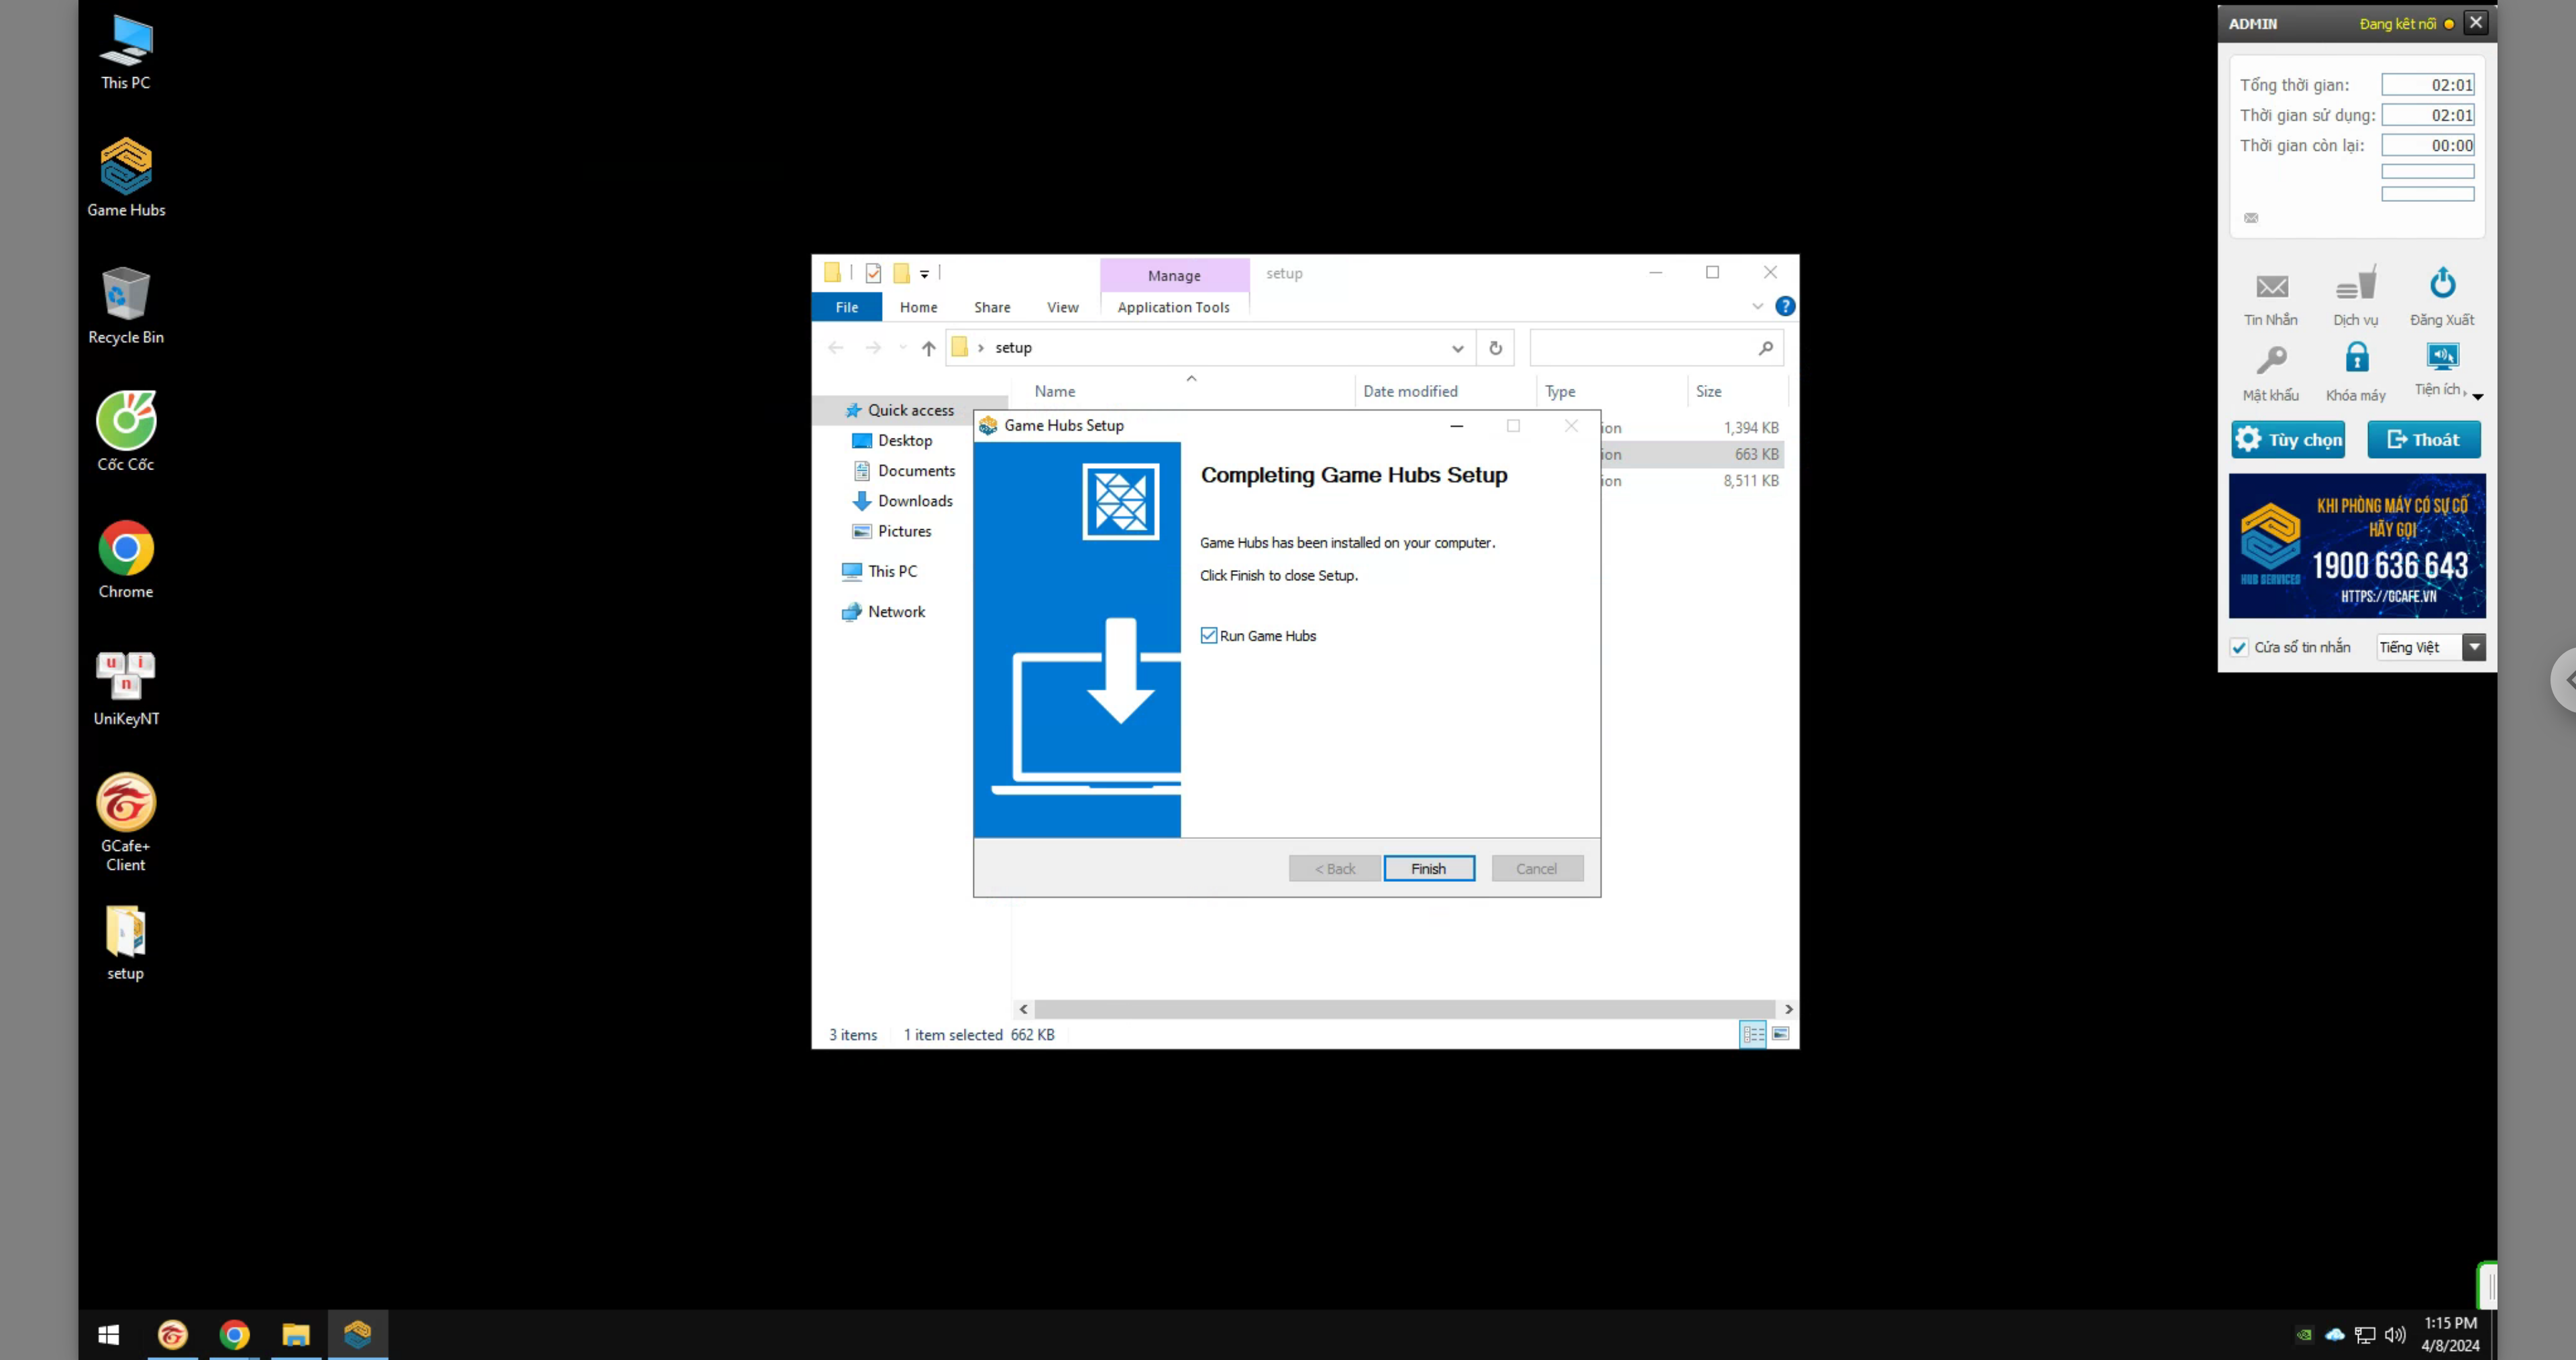Screen dimensions: 2576x1360
Task: Click the Tùy chọn button
Action: tap(2288, 440)
